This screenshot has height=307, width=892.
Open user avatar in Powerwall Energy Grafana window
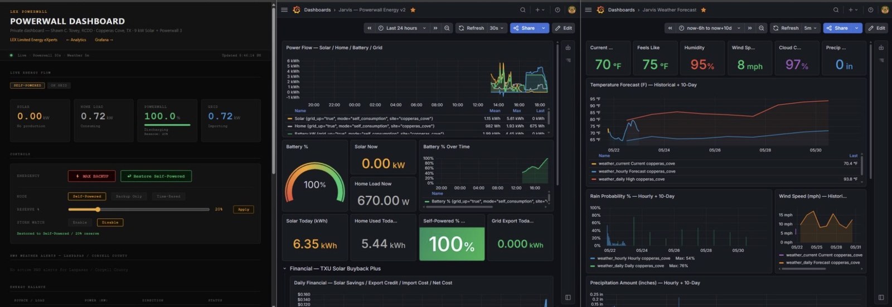[571, 9]
